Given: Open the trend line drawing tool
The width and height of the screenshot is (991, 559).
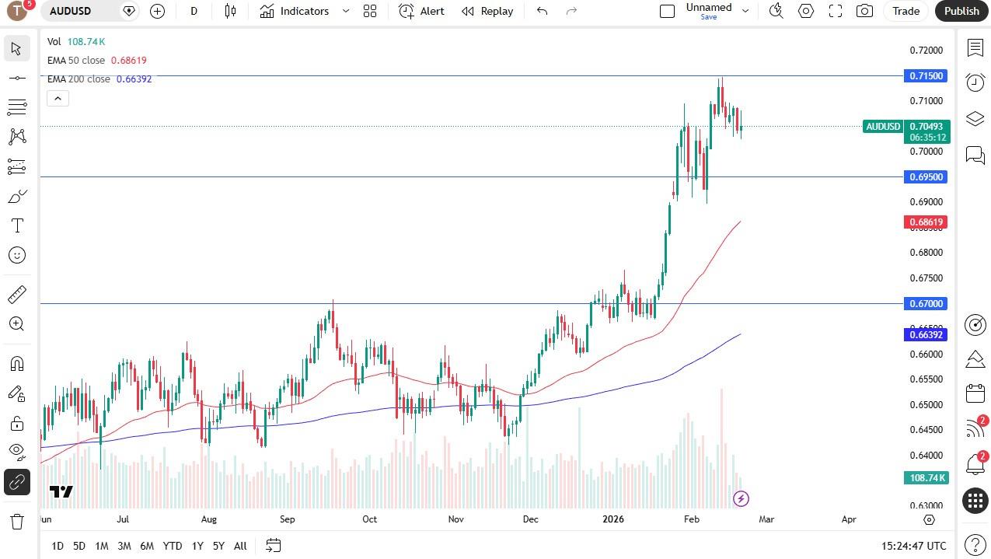Looking at the screenshot, I should (17, 77).
